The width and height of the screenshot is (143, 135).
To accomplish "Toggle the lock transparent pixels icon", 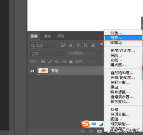I will (43, 61).
